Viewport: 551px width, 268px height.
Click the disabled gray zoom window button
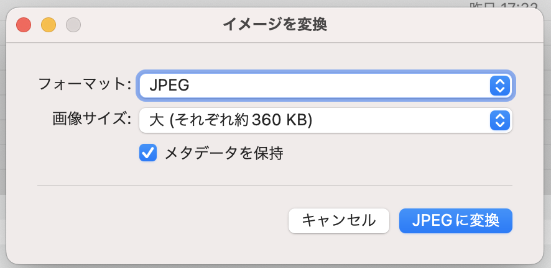(x=73, y=25)
